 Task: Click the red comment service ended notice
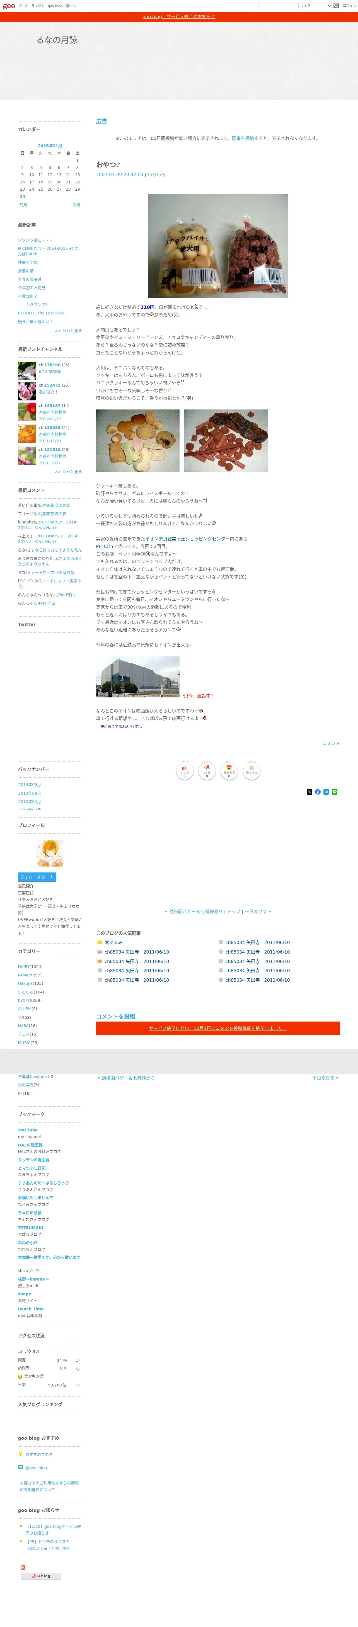click(x=218, y=1028)
